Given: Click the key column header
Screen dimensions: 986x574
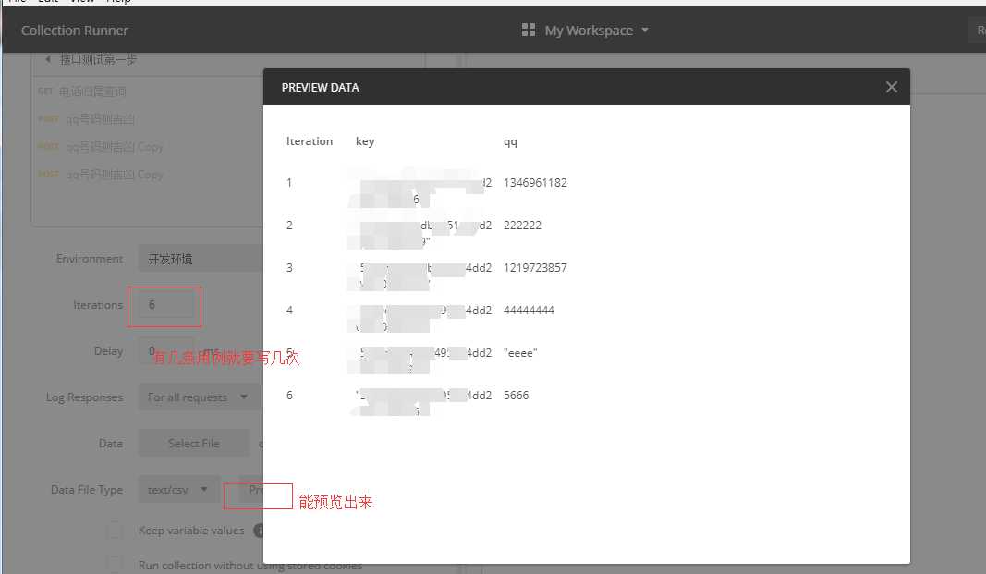Looking at the screenshot, I should point(365,142).
